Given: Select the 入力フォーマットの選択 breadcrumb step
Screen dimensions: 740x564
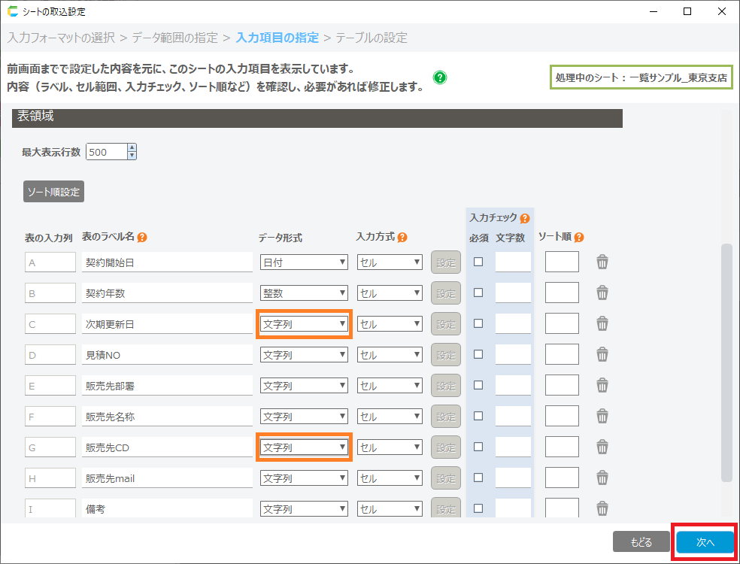Looking at the screenshot, I should click(66, 38).
